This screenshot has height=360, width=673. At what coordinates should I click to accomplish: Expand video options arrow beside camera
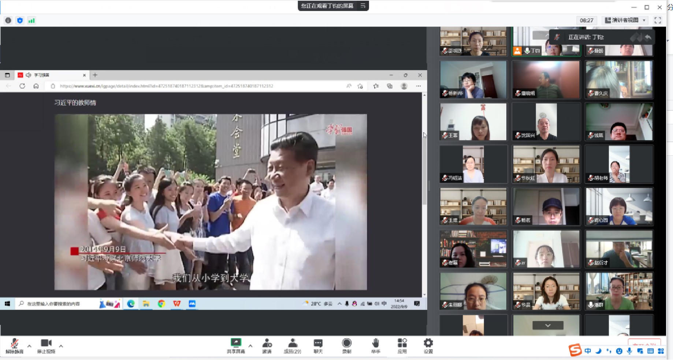coord(61,346)
